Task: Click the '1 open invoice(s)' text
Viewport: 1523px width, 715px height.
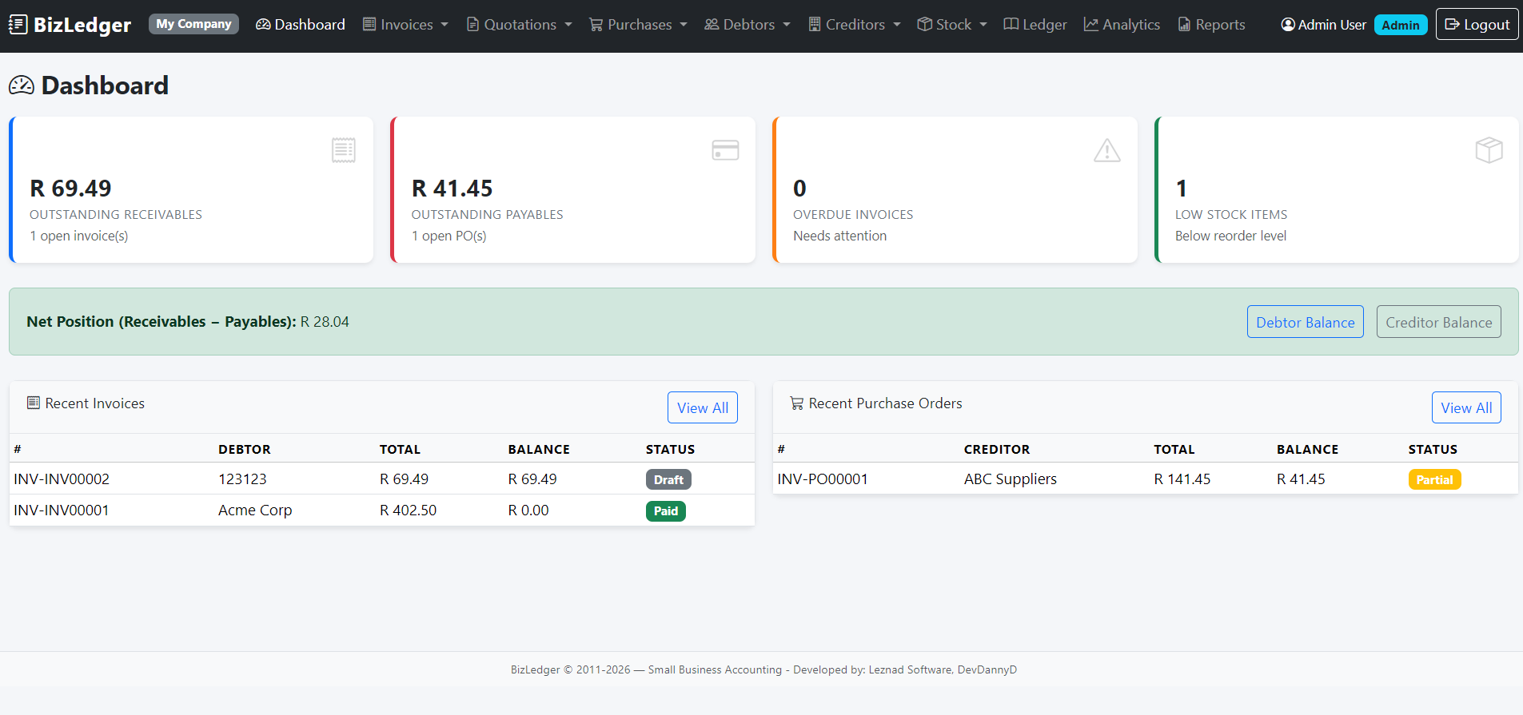Action: tap(79, 236)
